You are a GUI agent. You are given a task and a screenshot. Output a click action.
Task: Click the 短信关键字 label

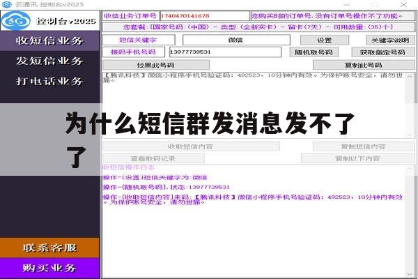pyautogui.click(x=138, y=40)
